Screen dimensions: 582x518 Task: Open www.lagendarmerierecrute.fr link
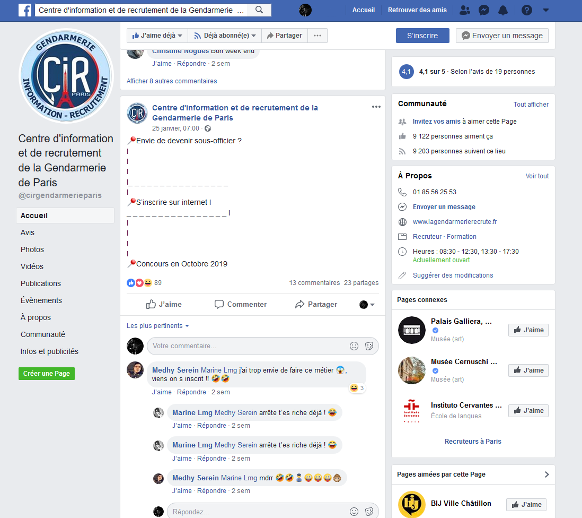click(455, 222)
